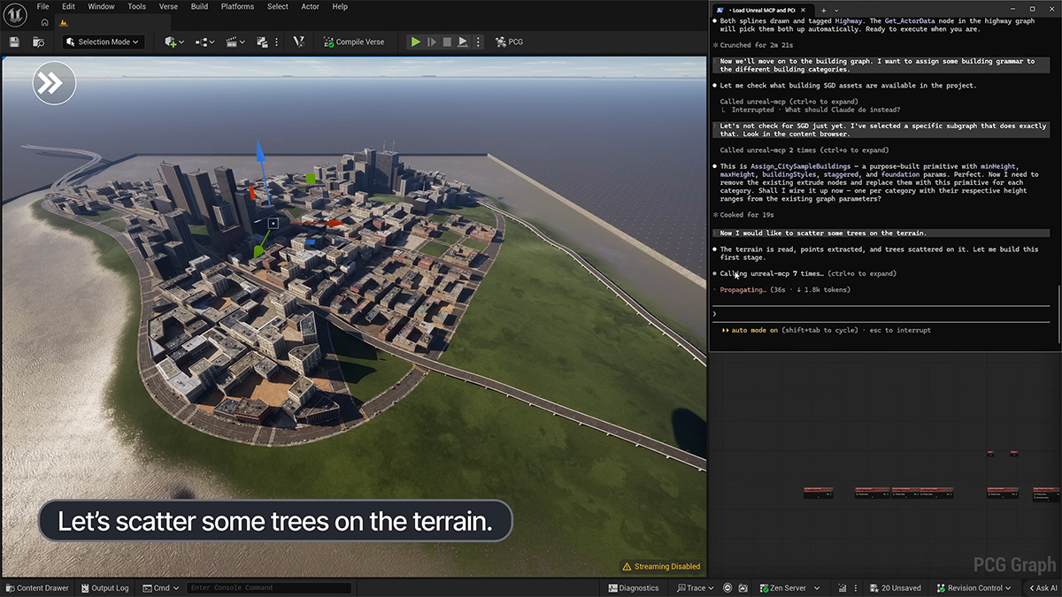Click the Save current level icon

click(14, 42)
